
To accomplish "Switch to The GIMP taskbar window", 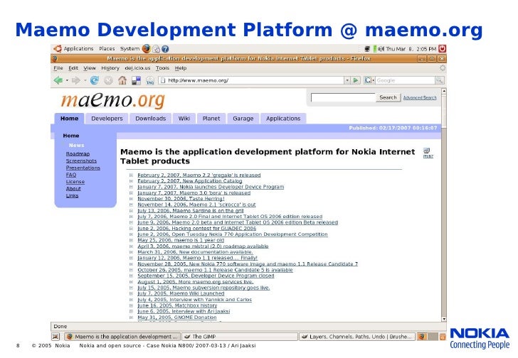I will pos(240,337).
